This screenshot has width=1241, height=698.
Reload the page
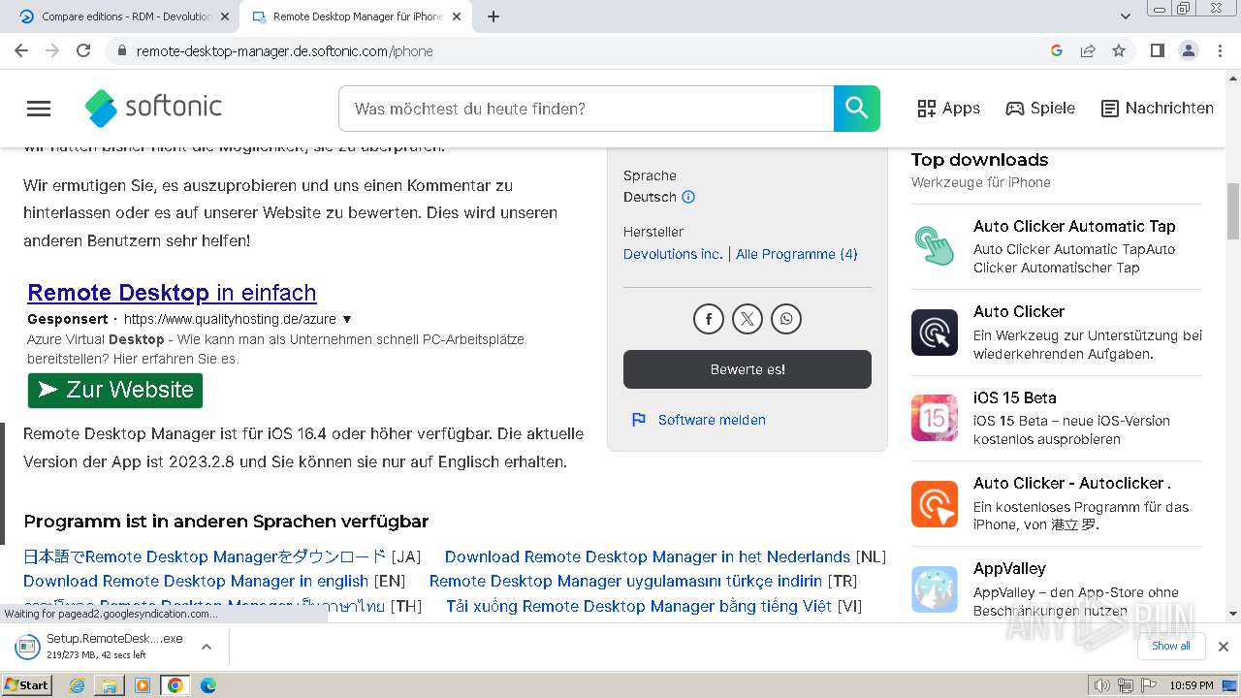tap(83, 50)
